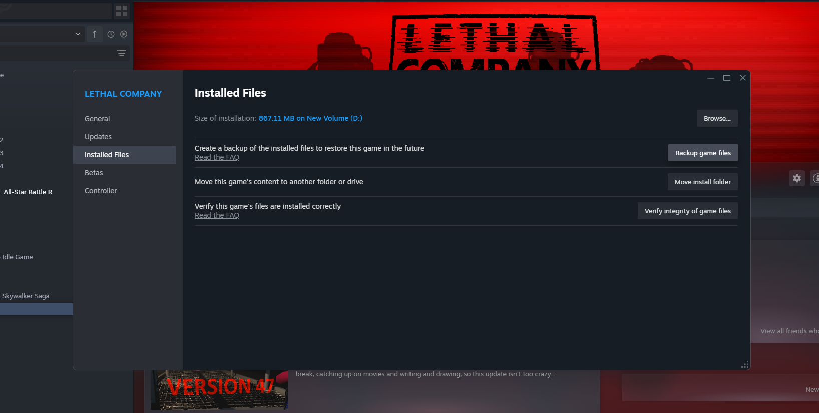Maximize the properties dialog window

[x=727, y=78]
